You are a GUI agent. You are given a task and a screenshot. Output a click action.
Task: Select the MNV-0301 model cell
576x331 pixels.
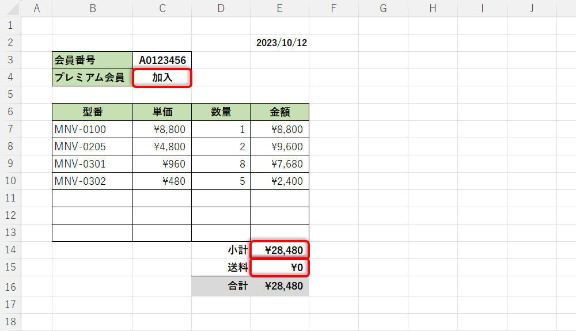[x=93, y=163]
